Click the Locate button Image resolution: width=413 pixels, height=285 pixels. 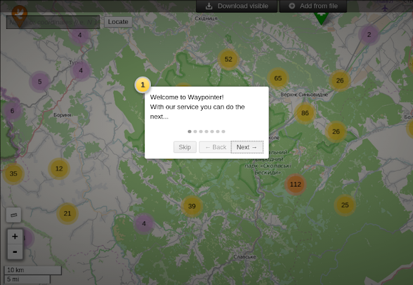(118, 21)
